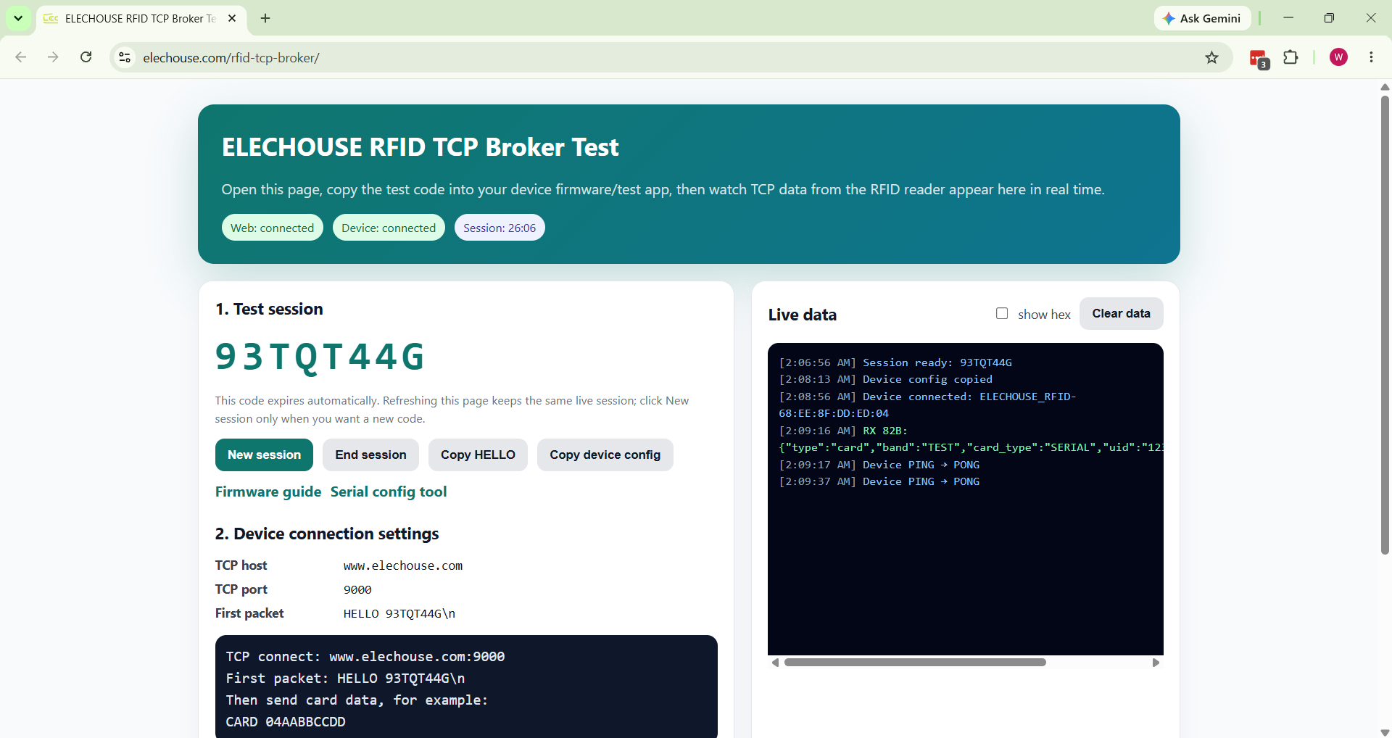Click the 'Session ready: 93TQT44G' log line
This screenshot has width=1392, height=738.
pyautogui.click(x=895, y=362)
